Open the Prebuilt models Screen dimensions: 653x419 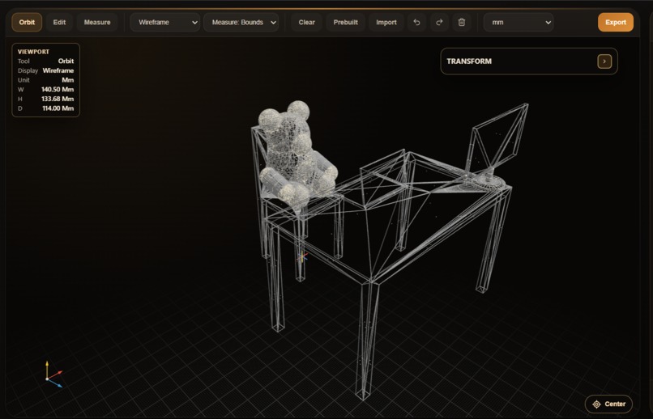coord(345,23)
